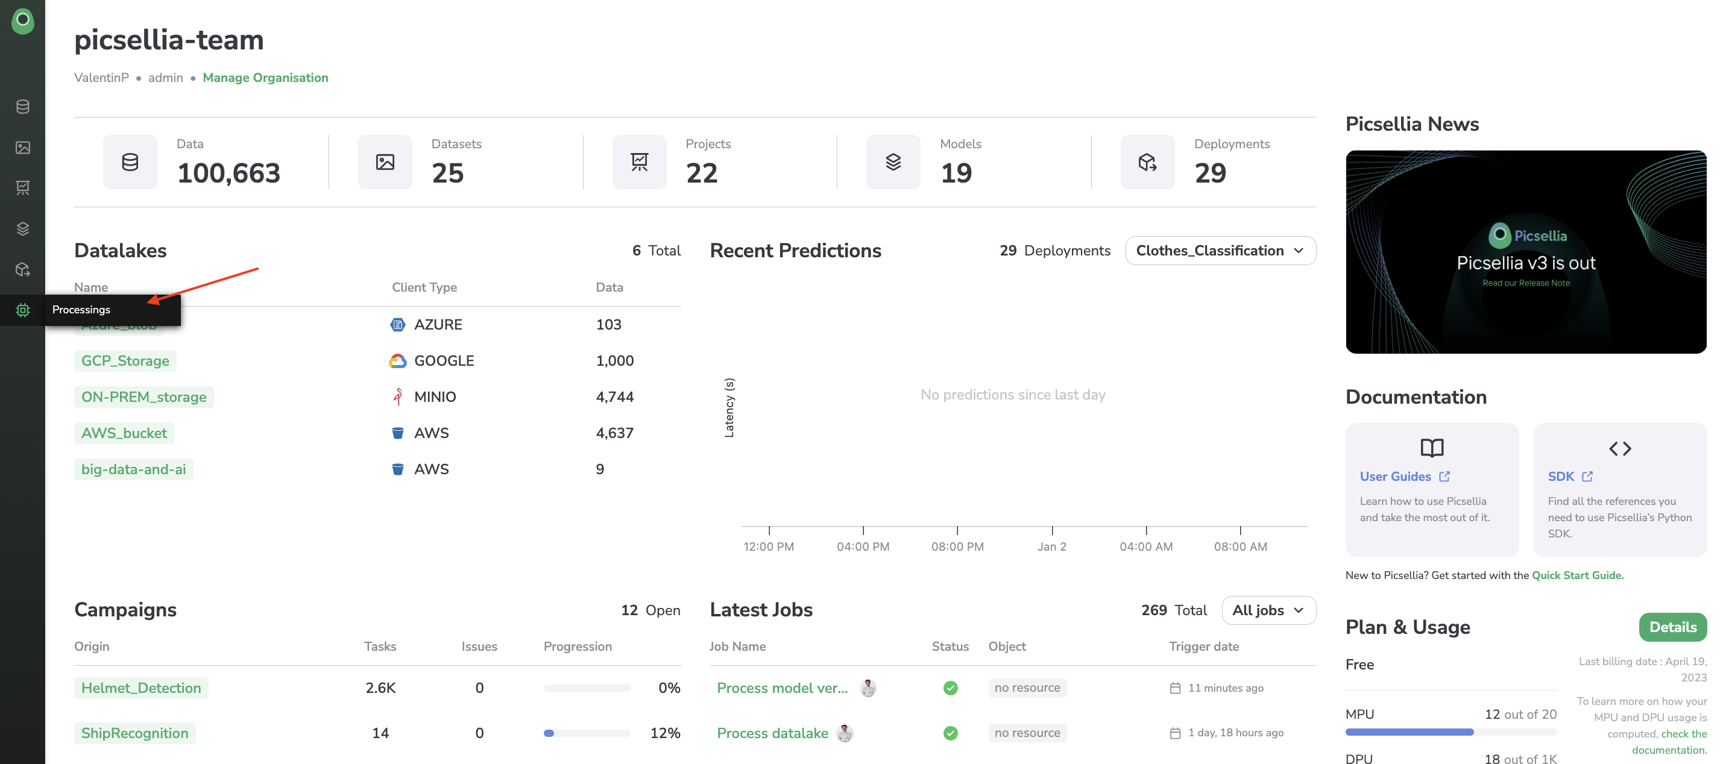Click the 100,663 Data count
This screenshot has height=764, width=1723.
pos(228,173)
